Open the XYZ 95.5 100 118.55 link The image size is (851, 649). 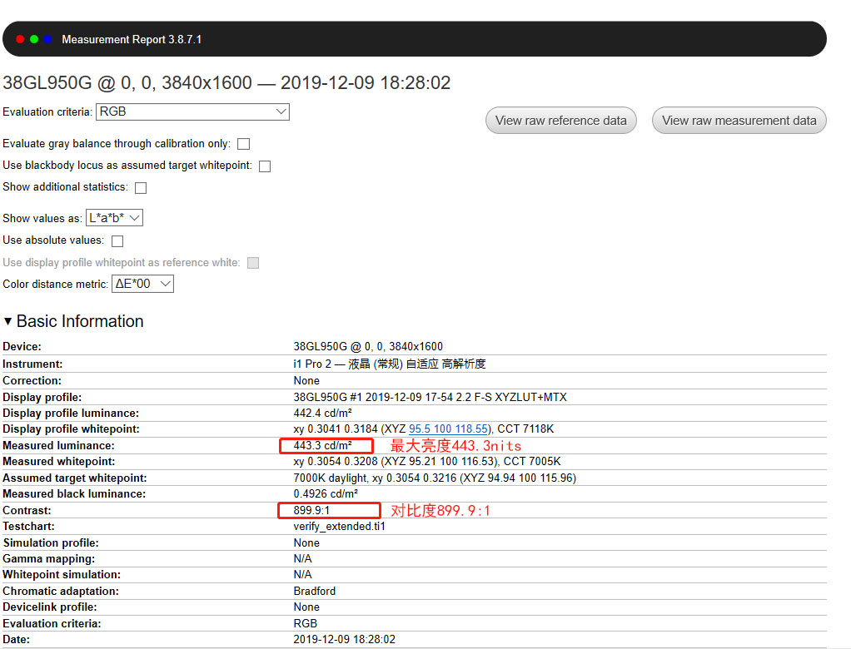(448, 429)
